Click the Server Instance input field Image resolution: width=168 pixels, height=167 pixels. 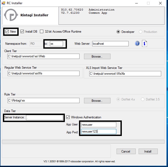(44, 118)
